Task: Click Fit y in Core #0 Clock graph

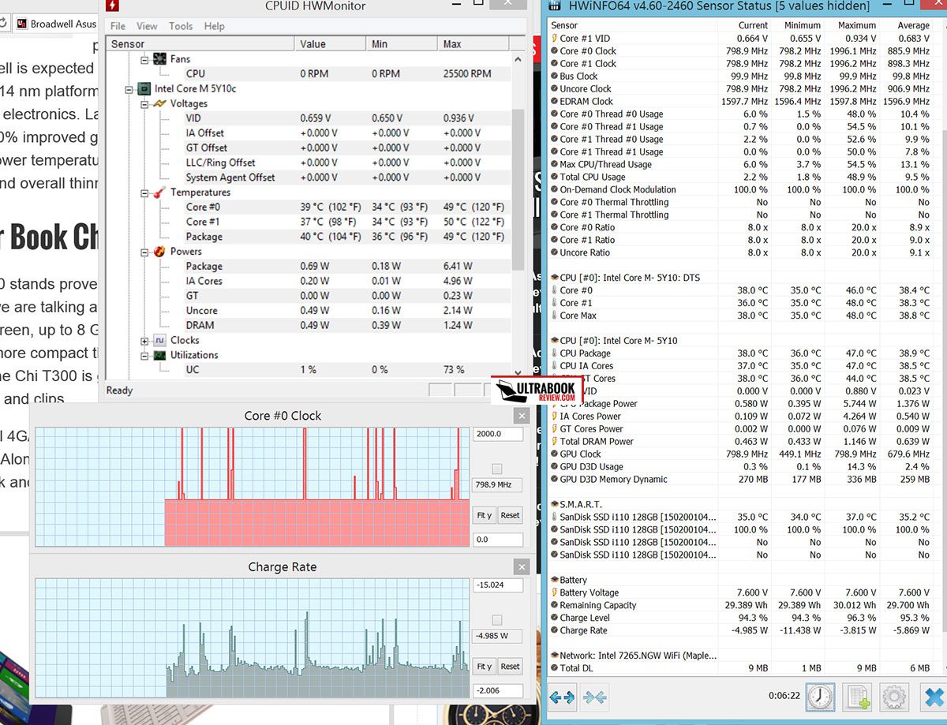Action: click(x=485, y=515)
